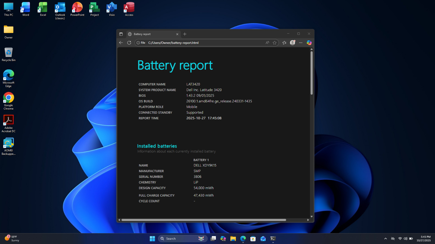This screenshot has width=435, height=244.
Task: Select the Project desktop shortcut
Action: [x=95, y=9]
